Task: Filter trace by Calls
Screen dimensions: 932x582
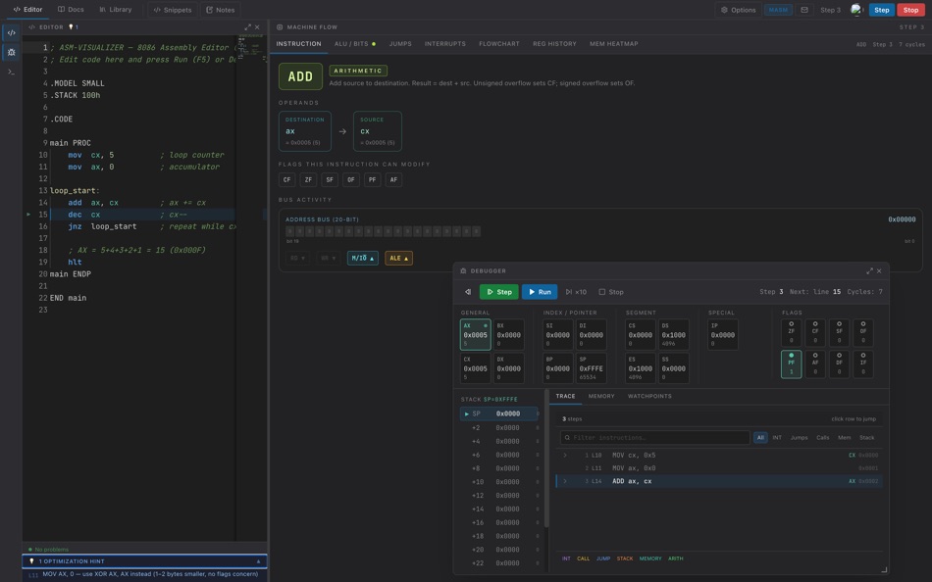Action: tap(823, 438)
